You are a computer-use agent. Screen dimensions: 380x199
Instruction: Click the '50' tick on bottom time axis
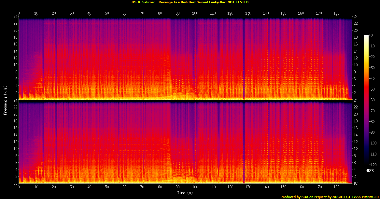(107, 187)
